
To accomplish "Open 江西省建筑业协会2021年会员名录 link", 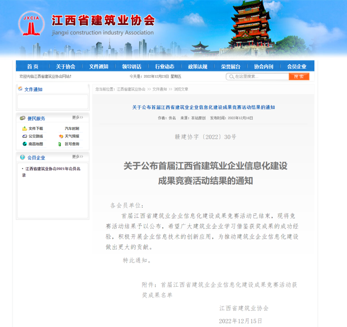I will 51,172.
